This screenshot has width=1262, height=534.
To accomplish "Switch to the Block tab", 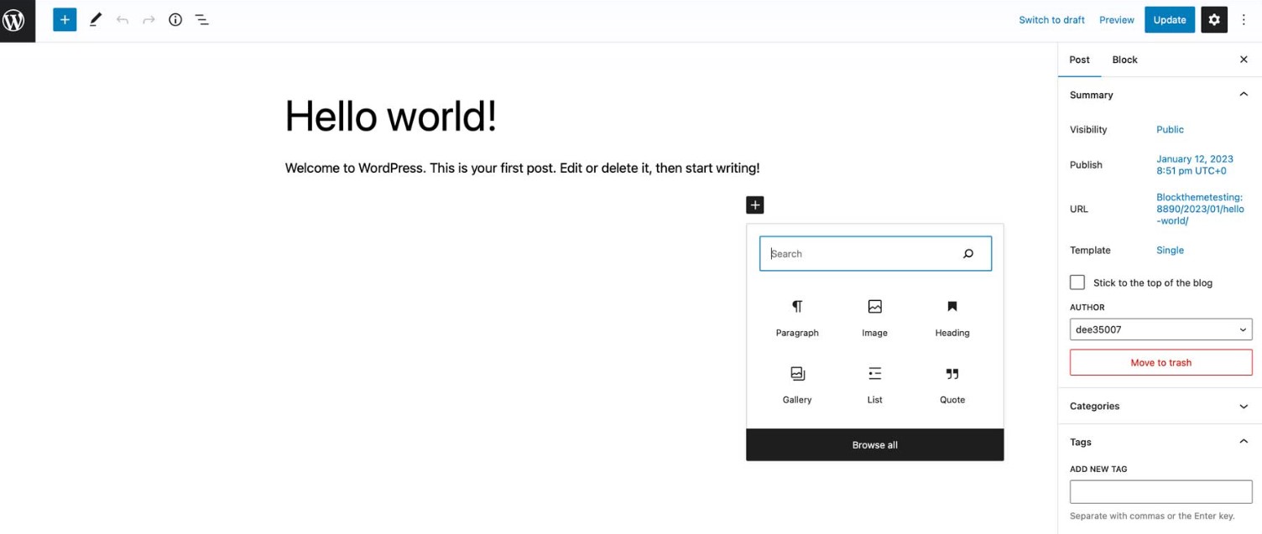I will pos(1124,60).
